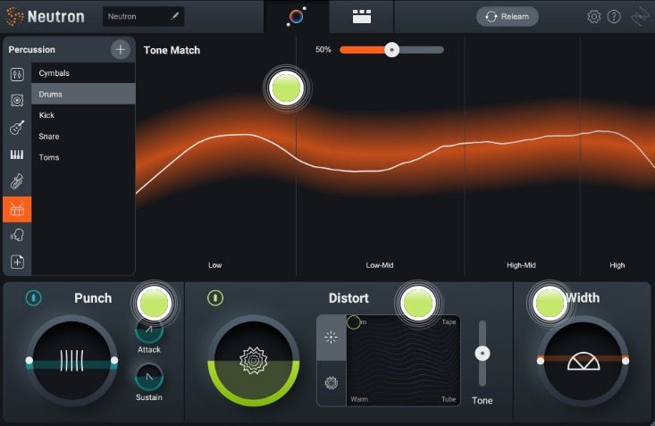This screenshot has width=655, height=426.
Task: Open the settings gear options
Action: pos(593,17)
